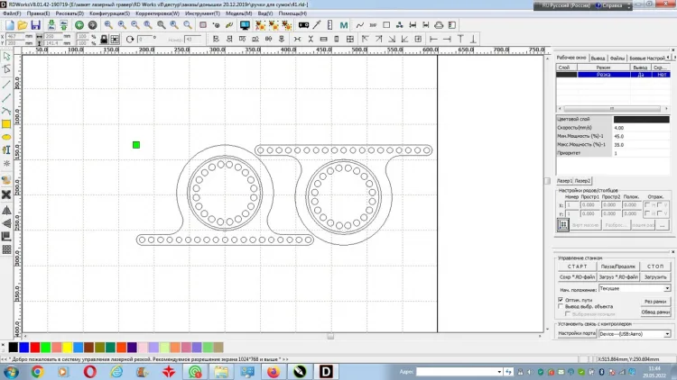Select the node edit tool
677x380 pixels.
(6, 69)
